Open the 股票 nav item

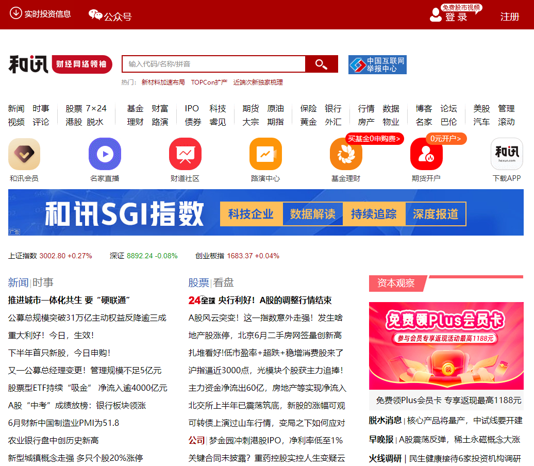[x=74, y=109]
